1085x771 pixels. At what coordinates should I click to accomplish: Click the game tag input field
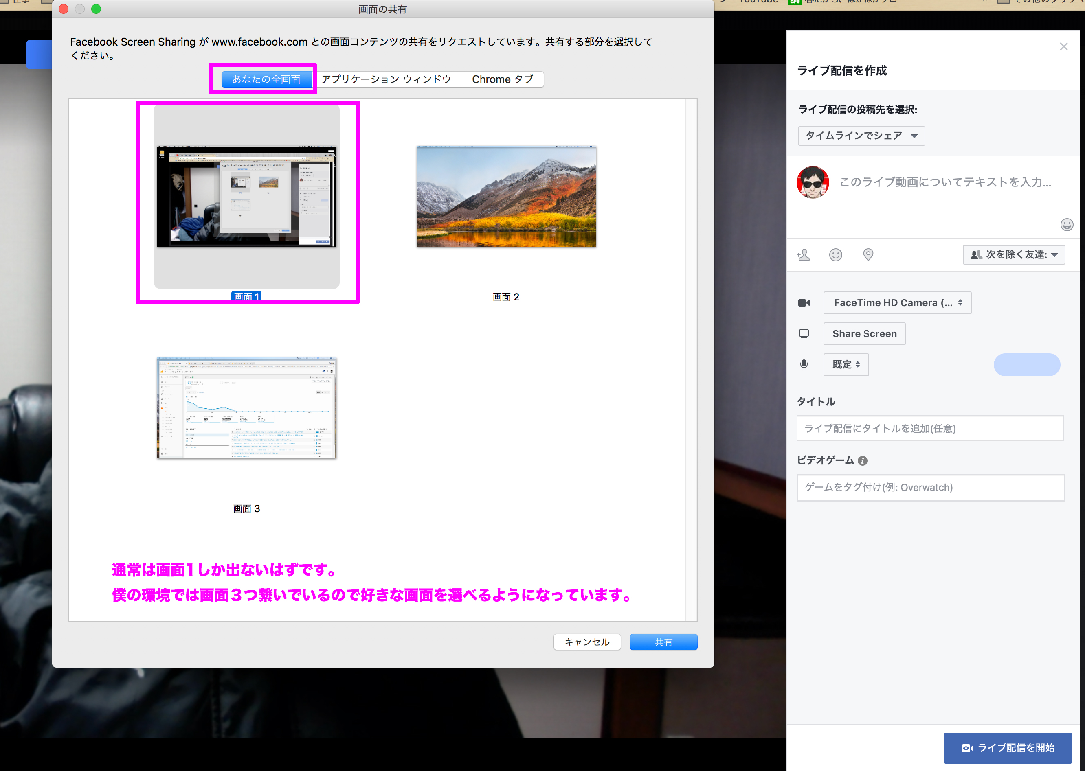(x=930, y=488)
